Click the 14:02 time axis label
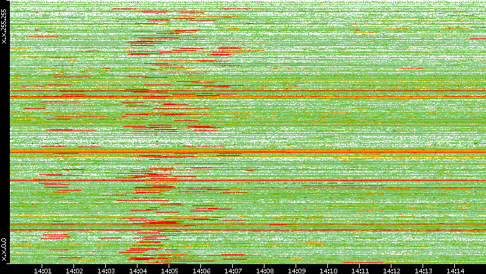Viewport: 486px width, 274px height. click(x=74, y=271)
